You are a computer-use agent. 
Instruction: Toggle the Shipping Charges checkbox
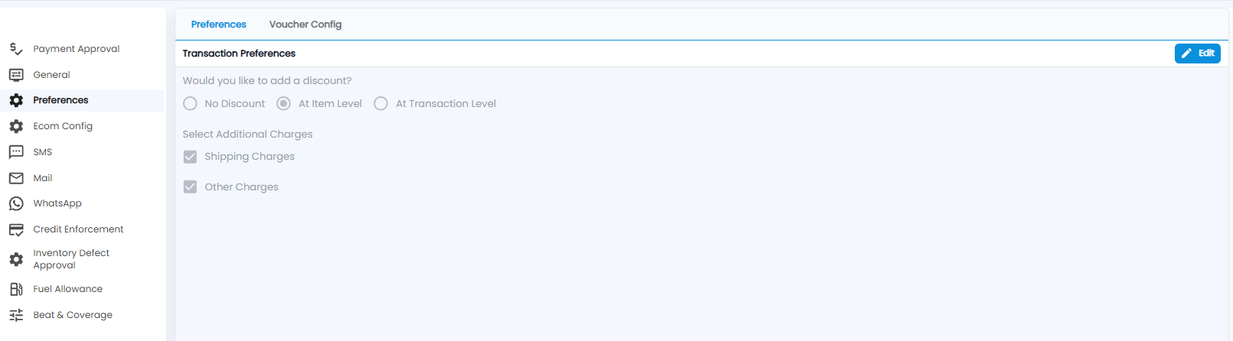pos(190,157)
